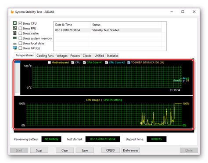Enable Stress system memory checkbox
208x163 pixels.
coord(20,38)
